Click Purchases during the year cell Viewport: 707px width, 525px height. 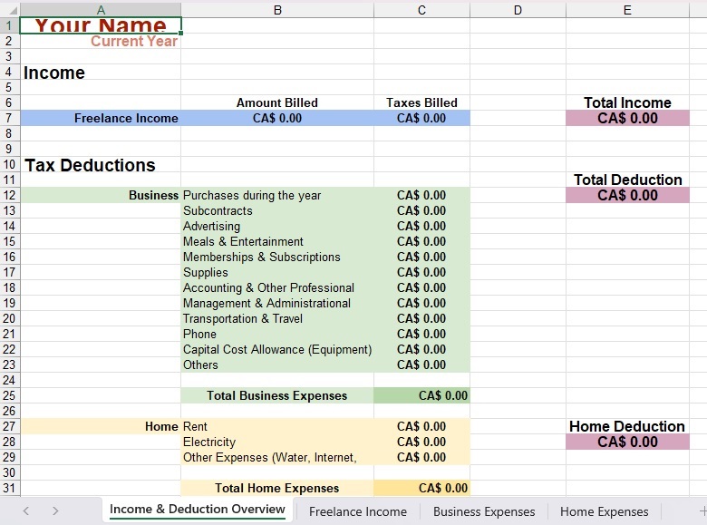click(277, 195)
